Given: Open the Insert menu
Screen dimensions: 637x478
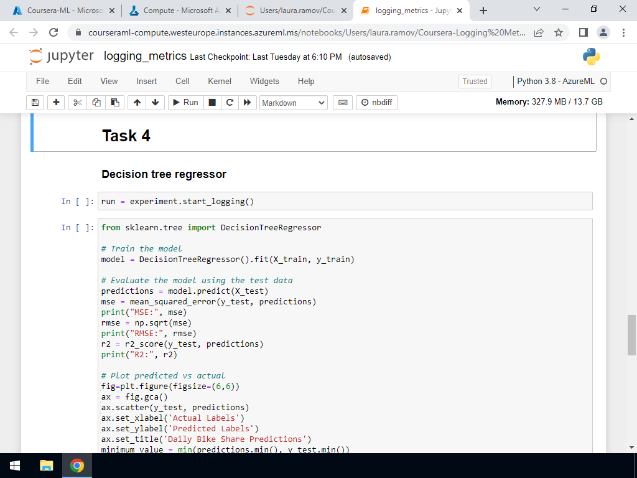Looking at the screenshot, I should pos(147,82).
